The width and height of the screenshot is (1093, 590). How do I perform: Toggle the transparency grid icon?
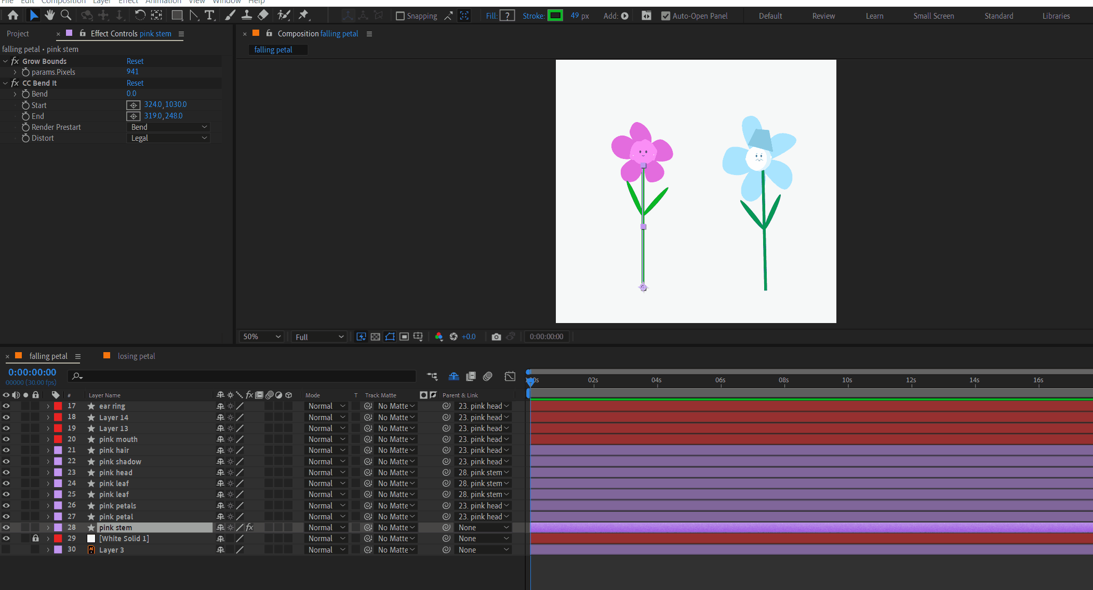click(x=375, y=337)
